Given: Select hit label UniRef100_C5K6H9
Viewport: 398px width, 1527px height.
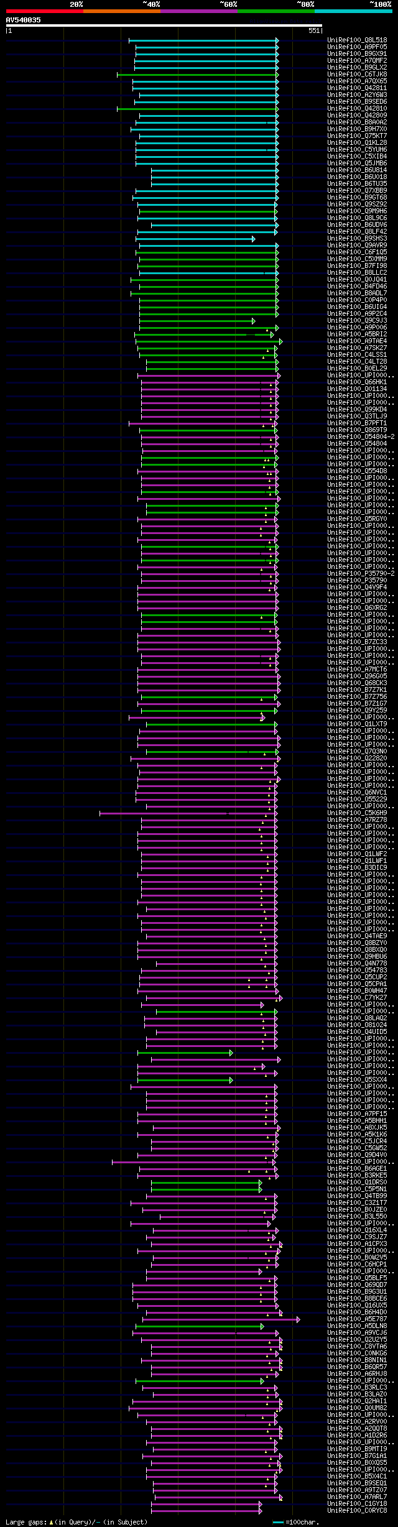Looking at the screenshot, I should pos(357,813).
